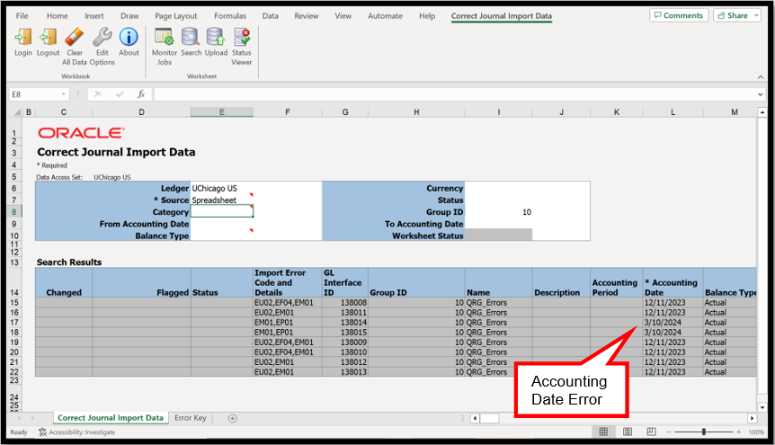This screenshot has width=775, height=445.
Task: Click QRG_Errors name in row 22
Action: click(x=498, y=372)
